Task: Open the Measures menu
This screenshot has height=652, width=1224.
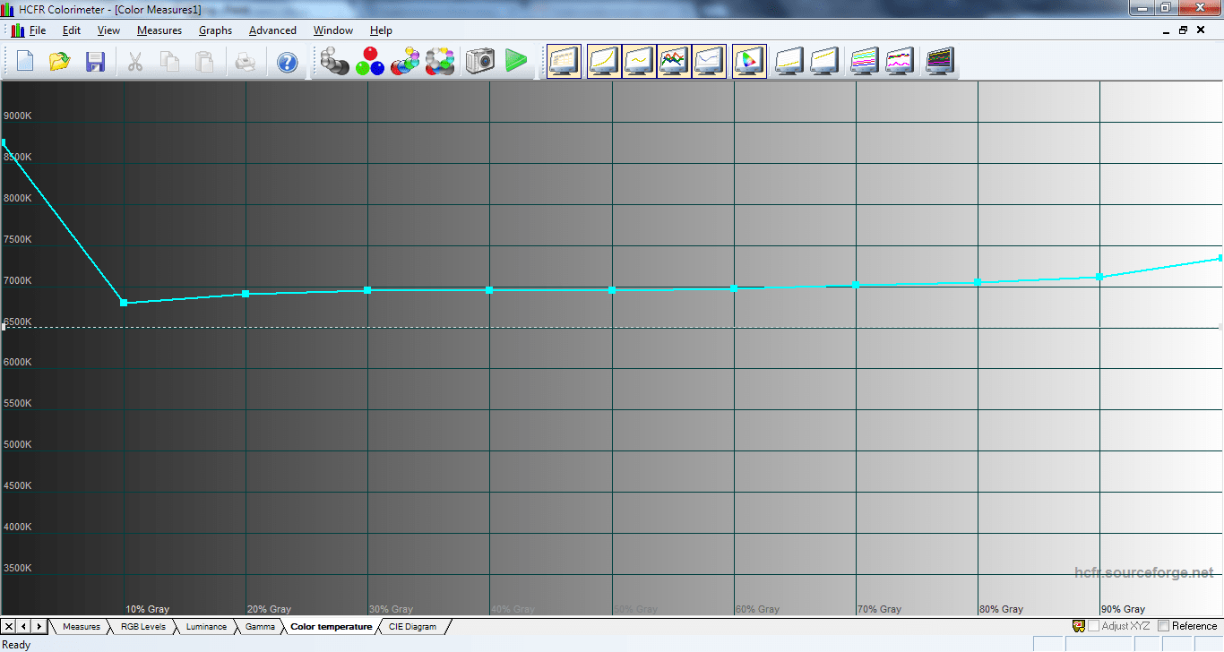Action: click(x=159, y=30)
